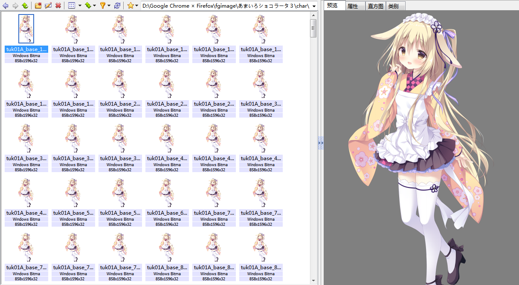The width and height of the screenshot is (519, 285).
Task: Switch to the 属性 tab
Action: 355,6
